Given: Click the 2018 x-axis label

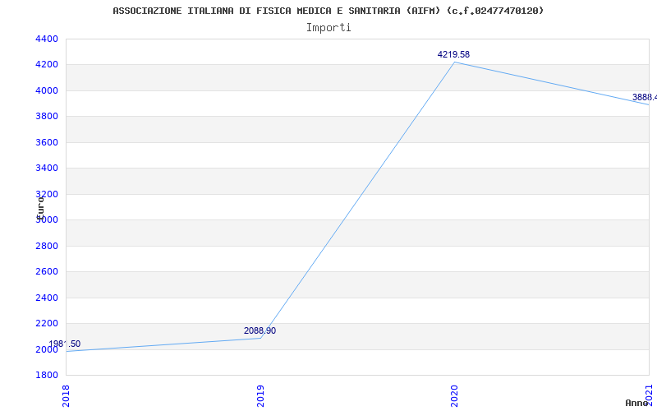Looking at the screenshot, I should tap(67, 396).
